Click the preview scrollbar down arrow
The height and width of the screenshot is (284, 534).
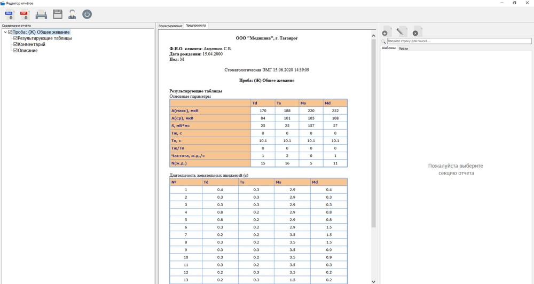[x=373, y=281]
